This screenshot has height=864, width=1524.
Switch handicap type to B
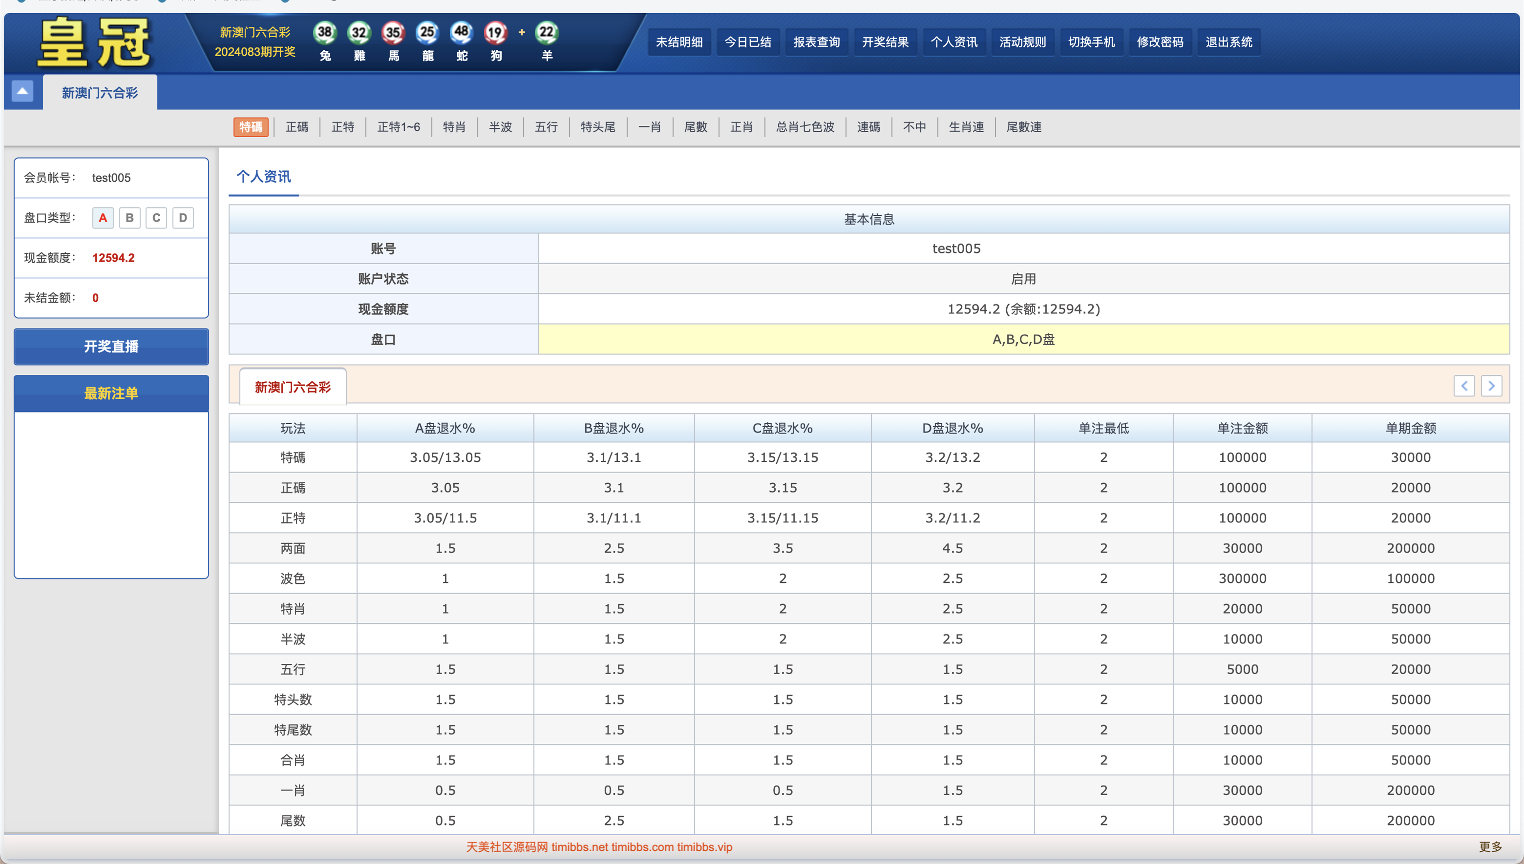129,218
